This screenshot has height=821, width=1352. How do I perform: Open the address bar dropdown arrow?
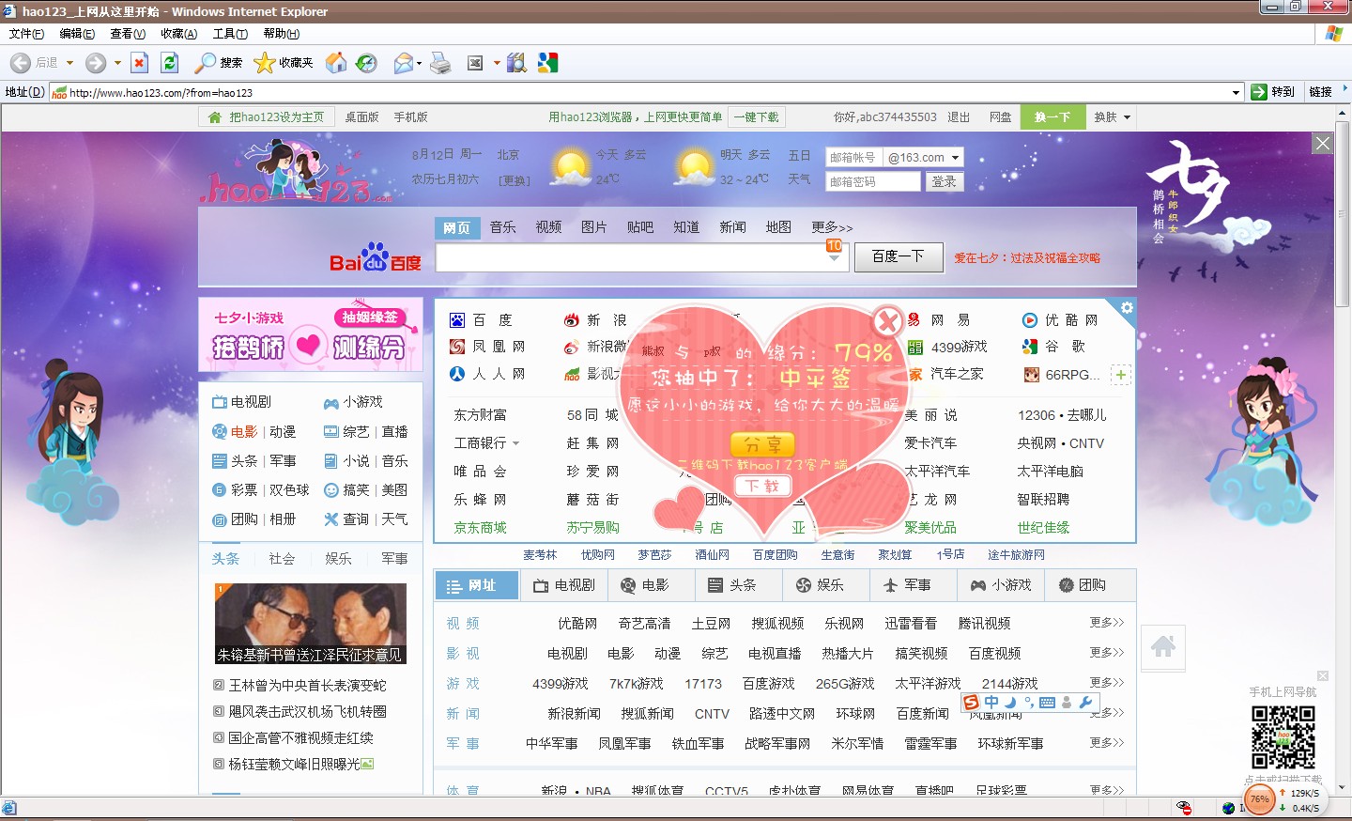[x=1236, y=92]
